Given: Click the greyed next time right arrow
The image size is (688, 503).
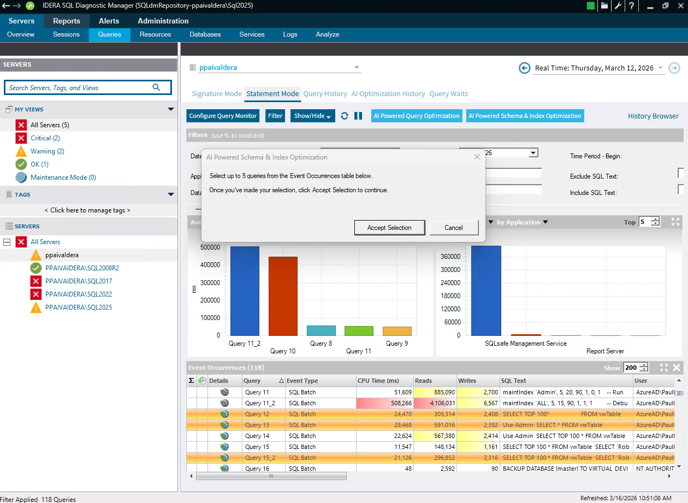Looking at the screenshot, I should coord(674,68).
